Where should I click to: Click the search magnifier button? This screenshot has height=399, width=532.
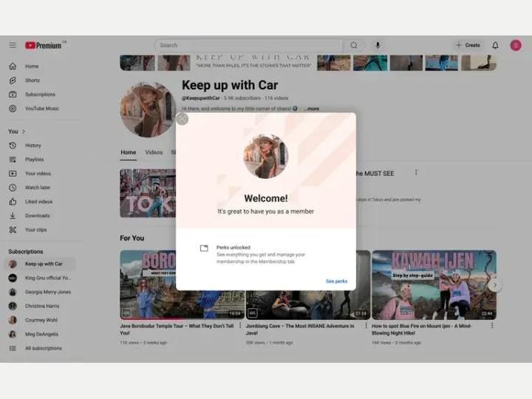354,45
